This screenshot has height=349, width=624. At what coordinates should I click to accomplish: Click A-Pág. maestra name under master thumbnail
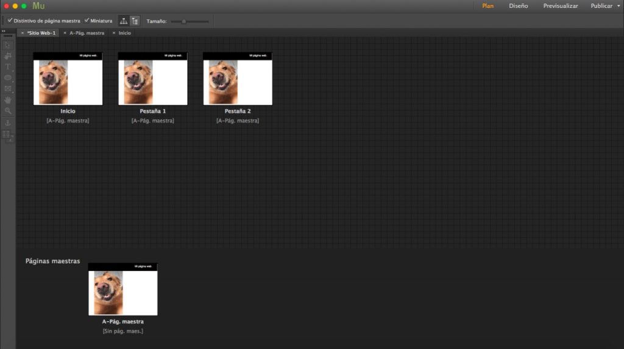[123, 322]
